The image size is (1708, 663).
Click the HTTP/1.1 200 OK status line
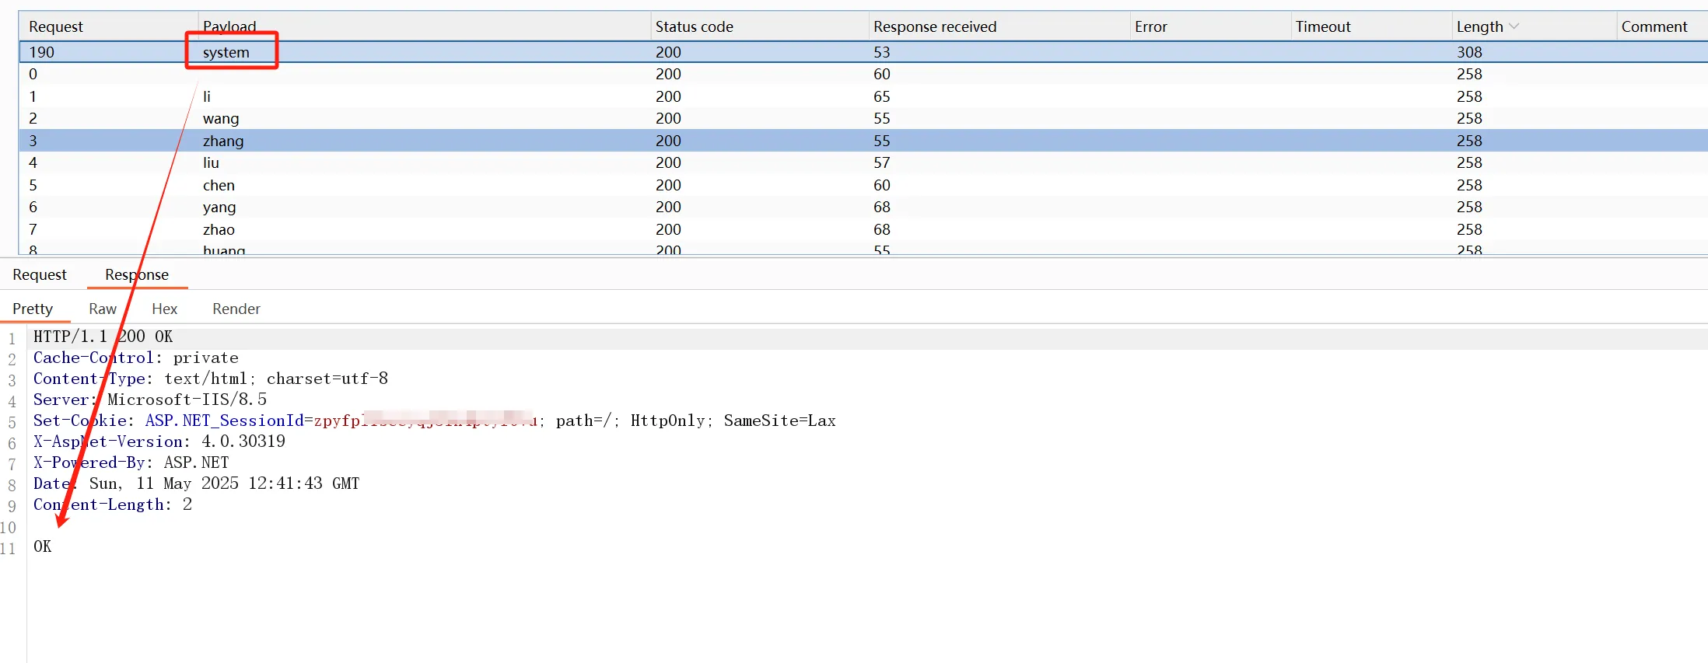click(103, 337)
